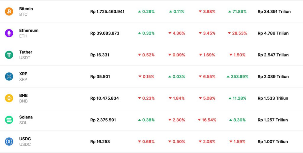Click the purple Ethereum logo icon
The width and height of the screenshot is (303, 153).
tap(9, 33)
